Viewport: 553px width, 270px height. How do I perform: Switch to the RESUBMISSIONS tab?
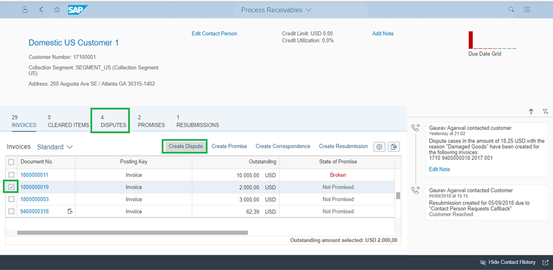point(198,121)
